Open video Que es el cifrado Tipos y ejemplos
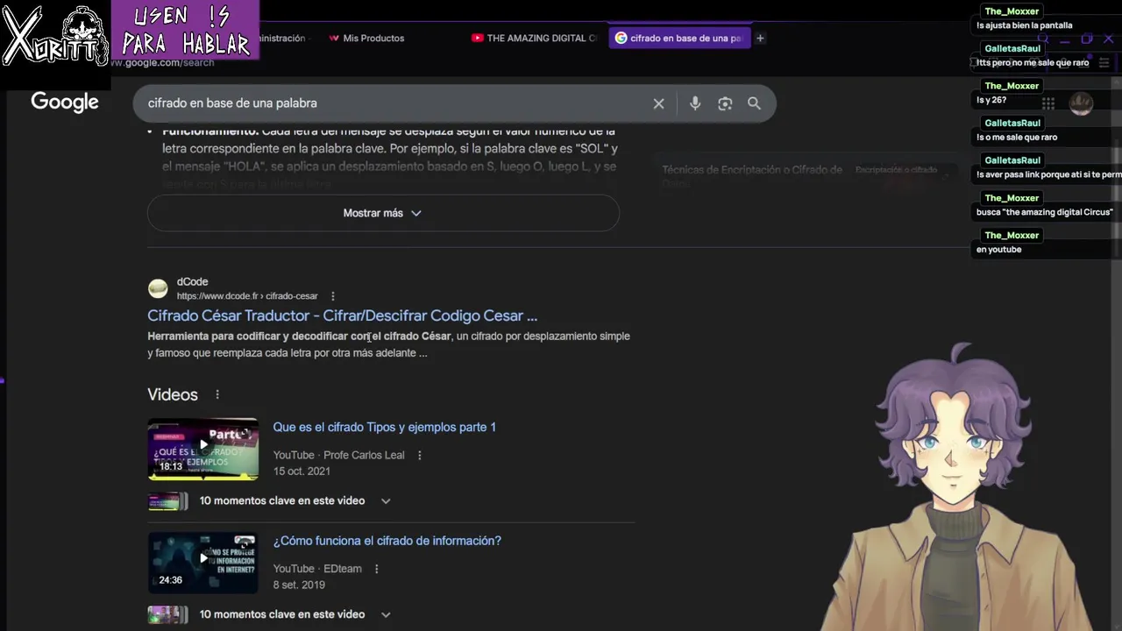Image resolution: width=1122 pixels, height=631 pixels. (384, 427)
